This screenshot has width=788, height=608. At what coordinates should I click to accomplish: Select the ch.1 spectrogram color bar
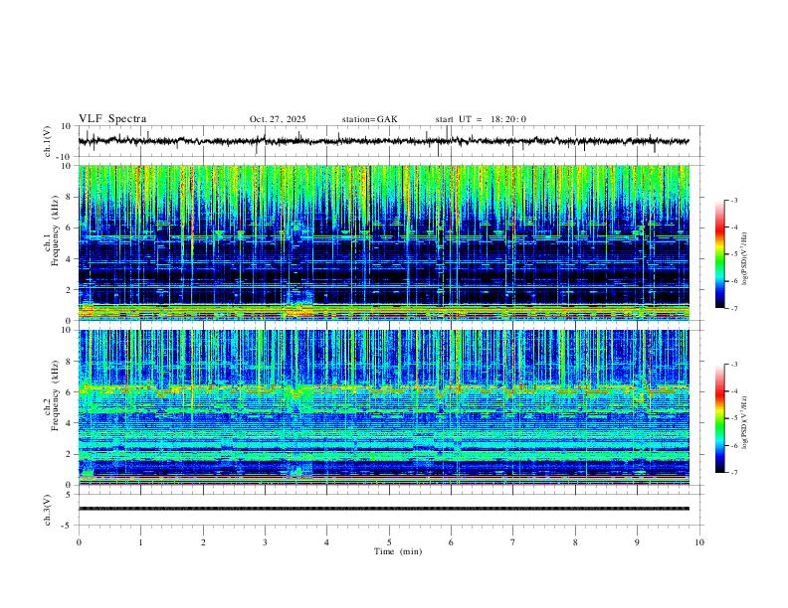[719, 254]
